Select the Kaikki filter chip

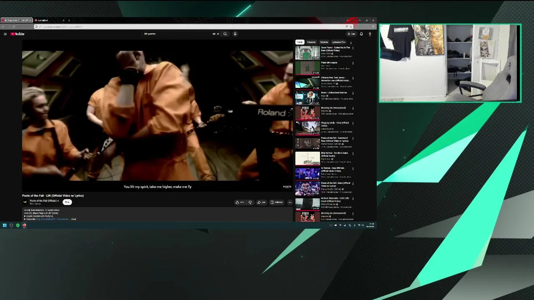[300, 42]
